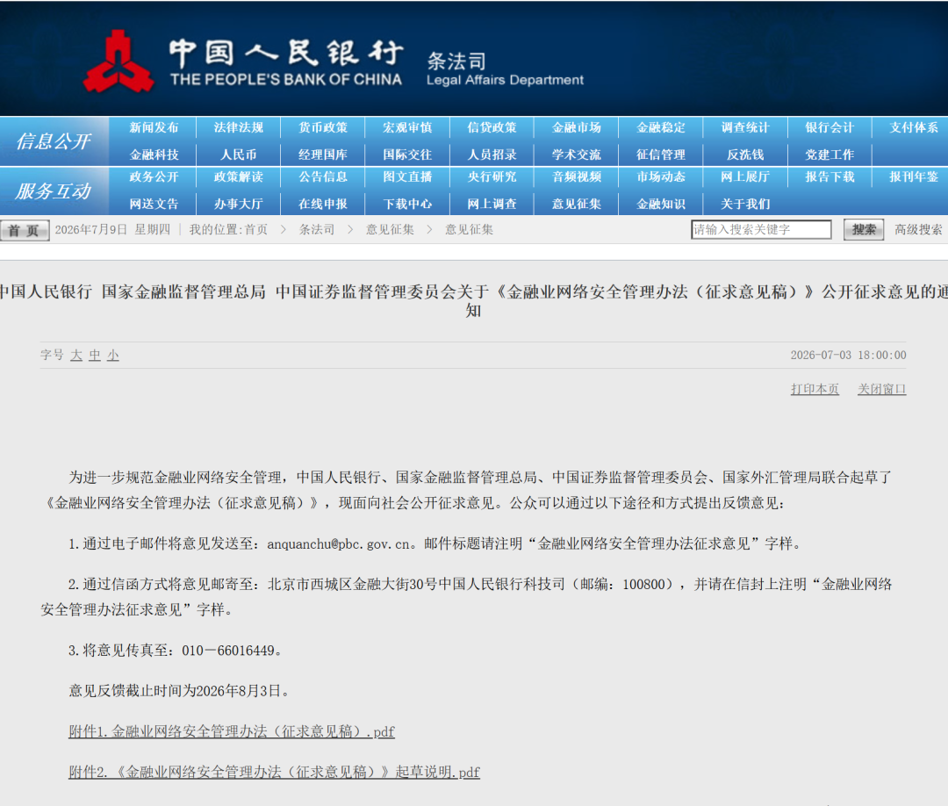948x806 pixels.
Task: Set font size to 大
Action: (76, 355)
